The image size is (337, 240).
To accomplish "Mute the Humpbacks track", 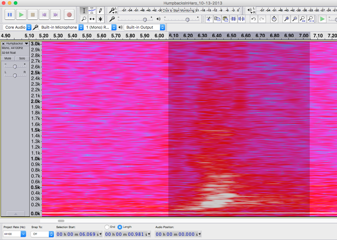I will (8, 59).
